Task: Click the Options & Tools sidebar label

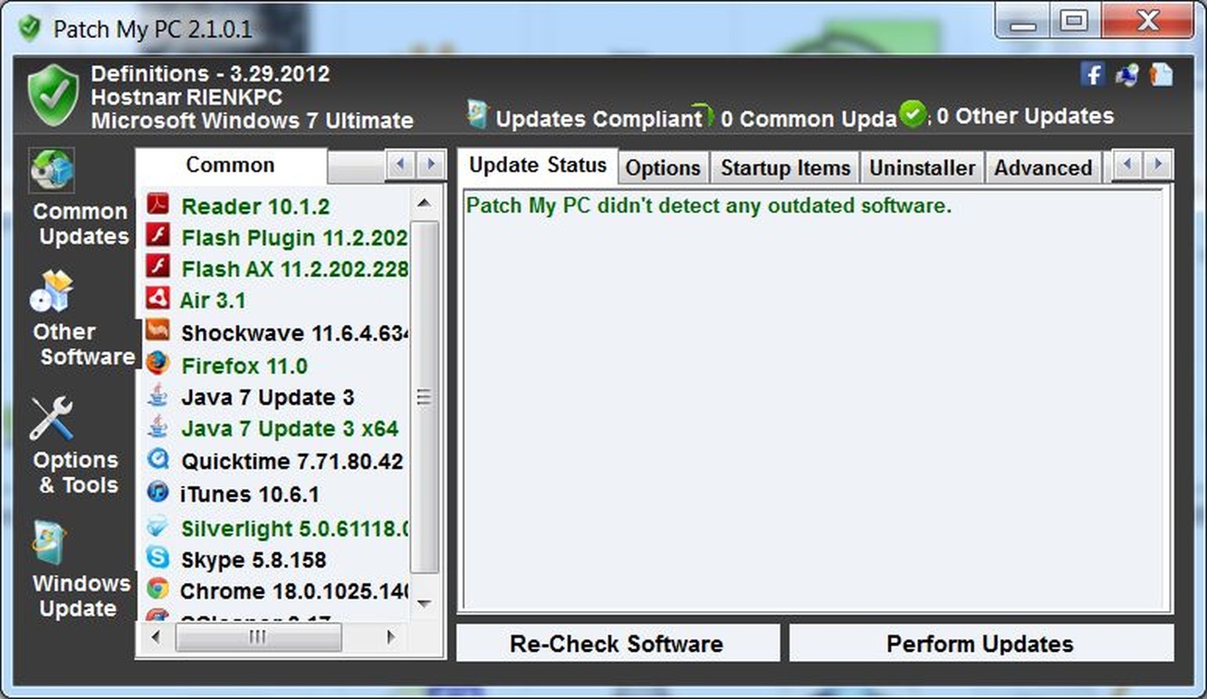Action: 76,473
